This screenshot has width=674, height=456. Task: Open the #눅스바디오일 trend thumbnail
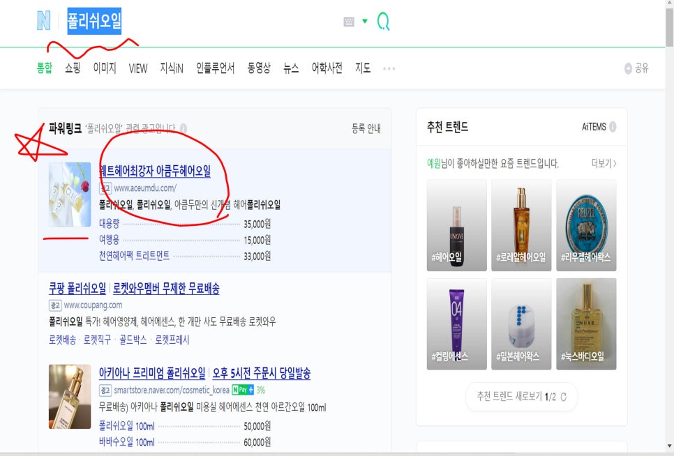(x=586, y=324)
